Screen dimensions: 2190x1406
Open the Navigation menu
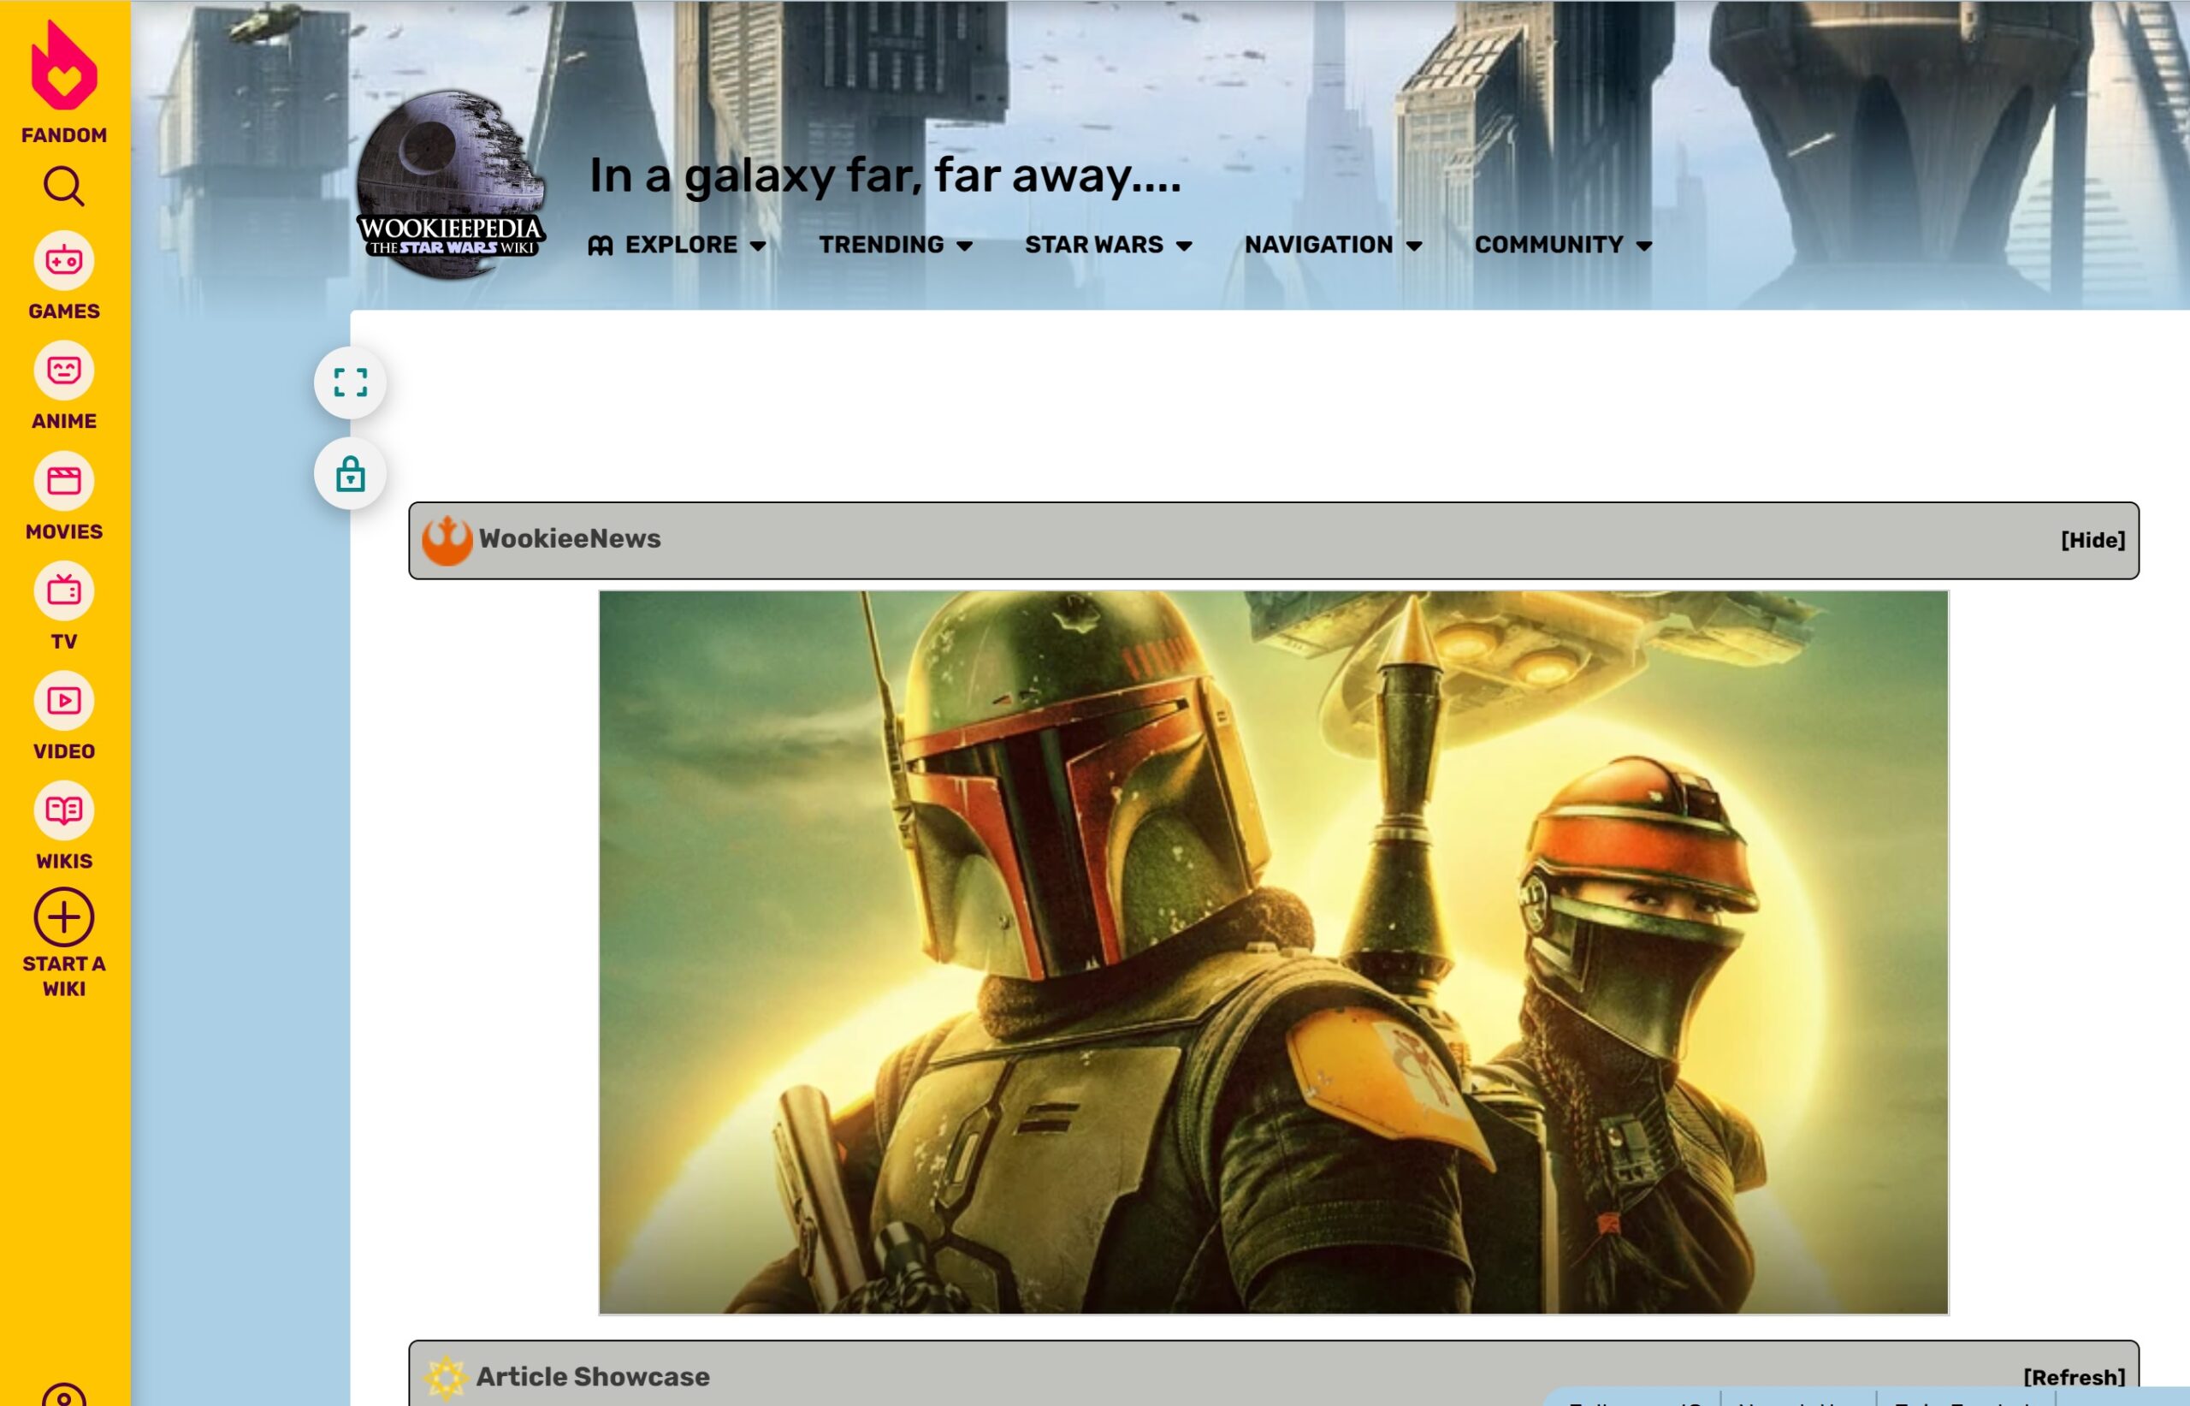(x=1333, y=245)
